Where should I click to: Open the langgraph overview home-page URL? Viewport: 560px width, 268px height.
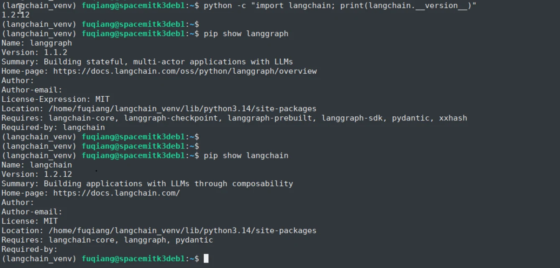(x=185, y=71)
